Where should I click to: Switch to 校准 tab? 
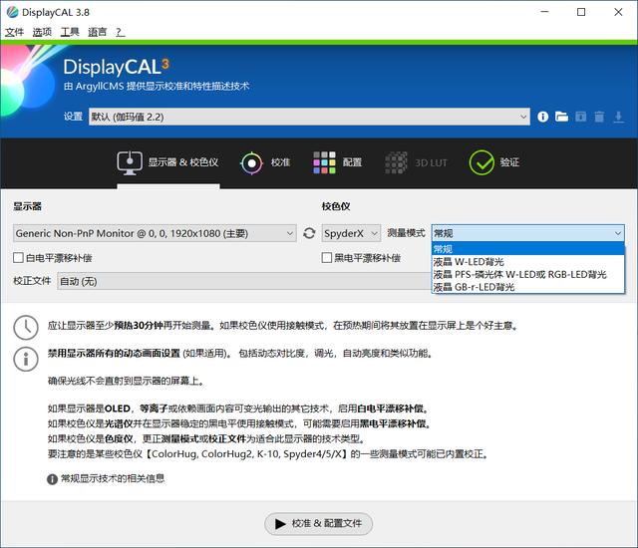(265, 163)
